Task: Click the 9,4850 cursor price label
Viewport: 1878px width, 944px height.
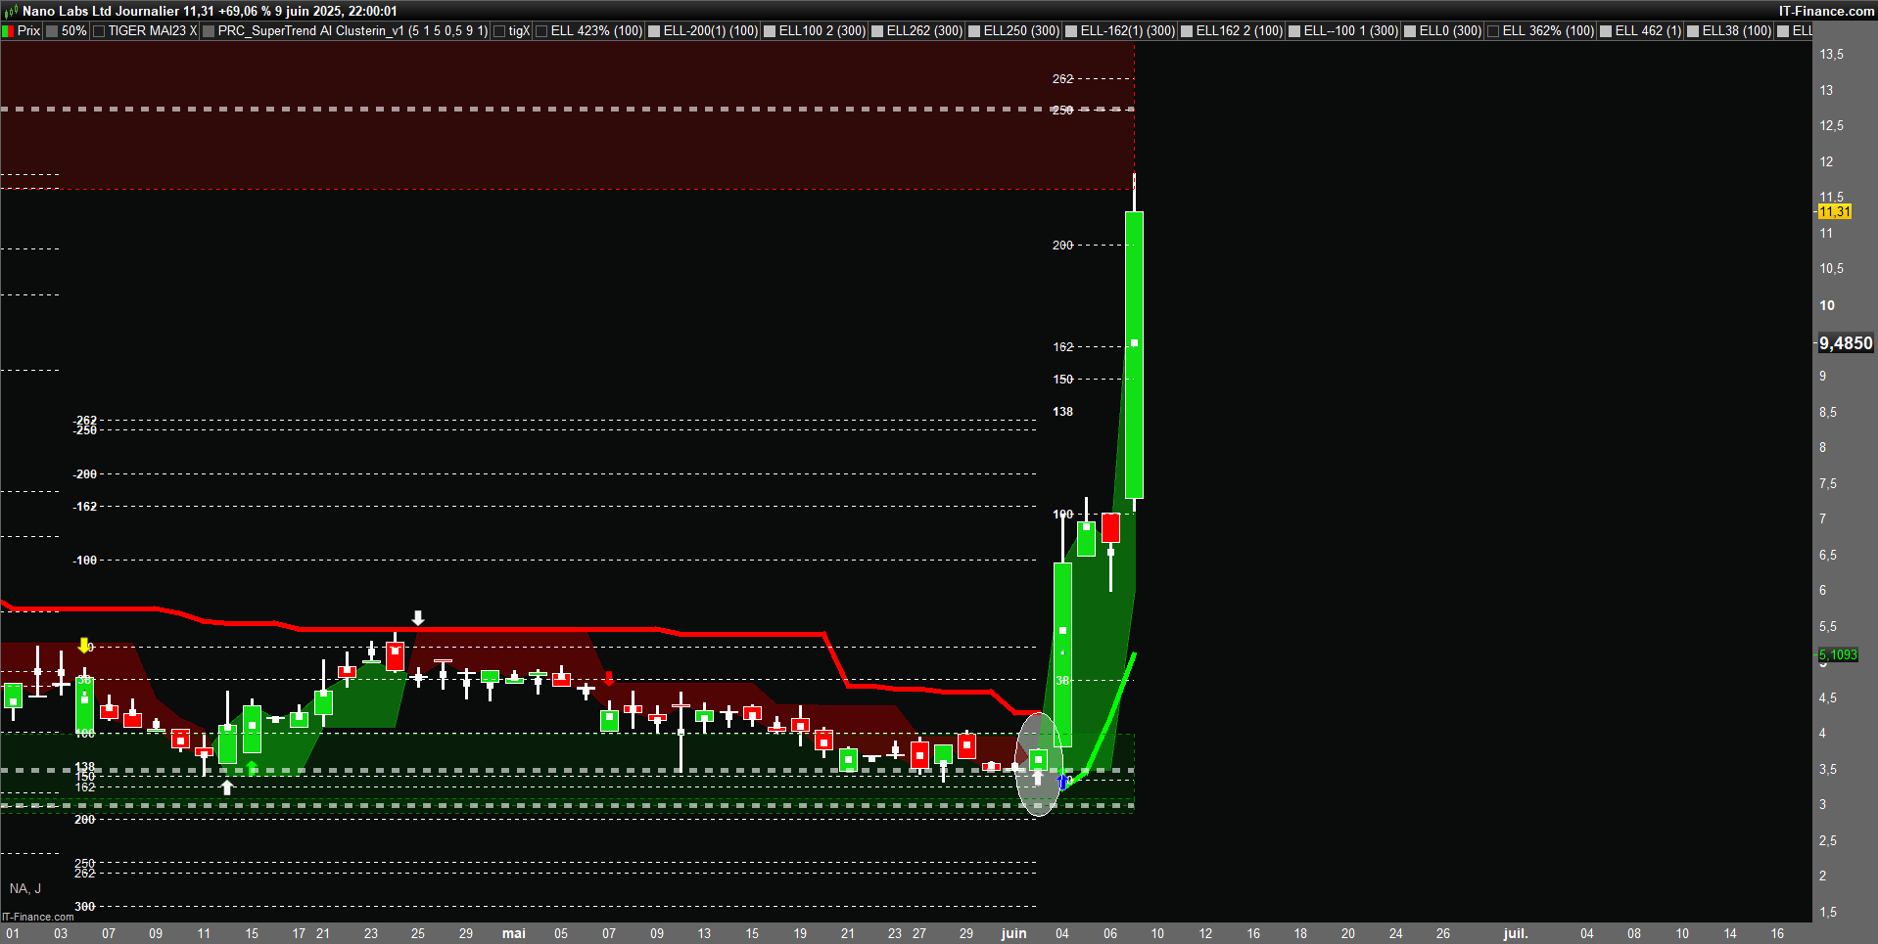Action: (1846, 343)
